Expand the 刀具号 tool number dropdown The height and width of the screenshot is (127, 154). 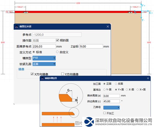click(111, 108)
